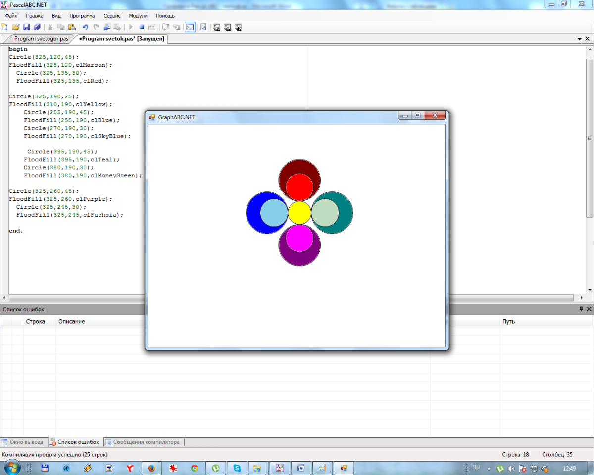Open the Сообщения компилятора tab
Image resolution: width=594 pixels, height=475 pixels.
[x=146, y=442]
